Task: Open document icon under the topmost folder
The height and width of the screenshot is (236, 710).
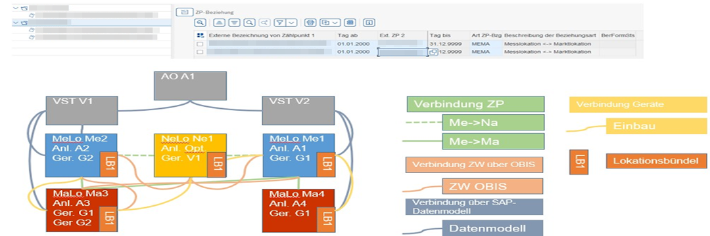Action: coord(32,15)
